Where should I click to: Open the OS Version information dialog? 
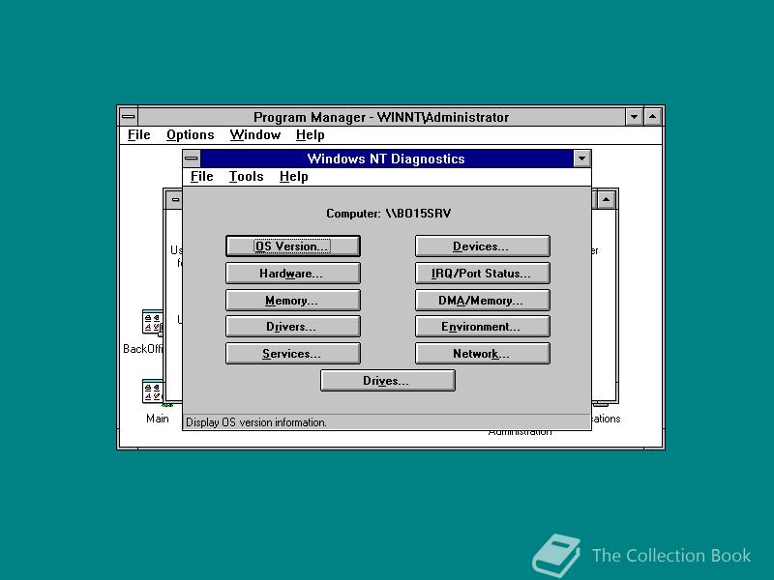pos(293,246)
